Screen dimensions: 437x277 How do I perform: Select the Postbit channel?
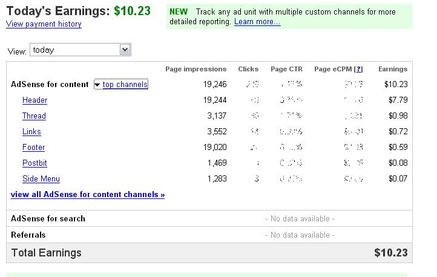pyautogui.click(x=34, y=163)
